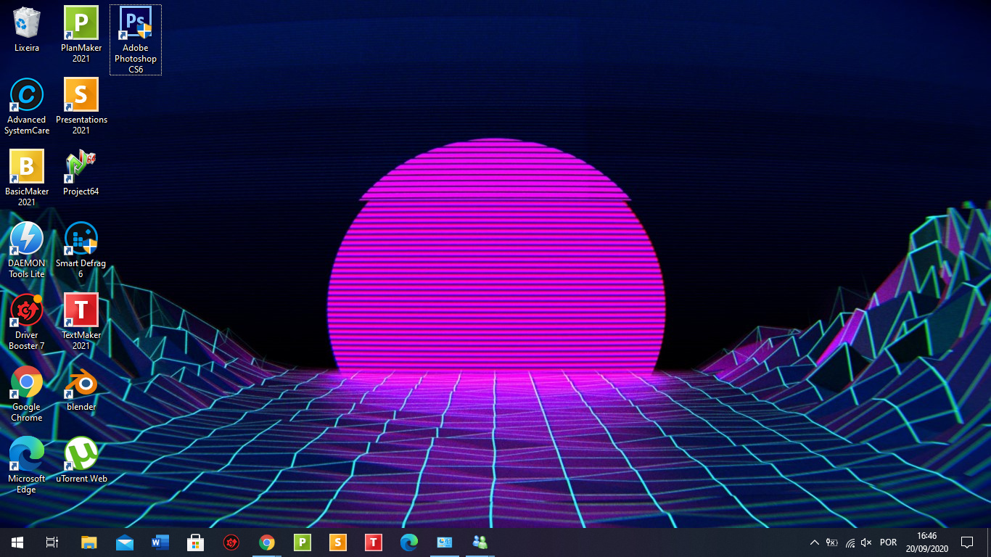Viewport: 991px width, 557px height.
Task: Select the Advanced SystemCare desktop shortcut
Action: 27,96
